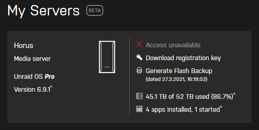Screen dimensions: 259x130
Task: Click the red X access unavailable icon
Action: [139, 44]
